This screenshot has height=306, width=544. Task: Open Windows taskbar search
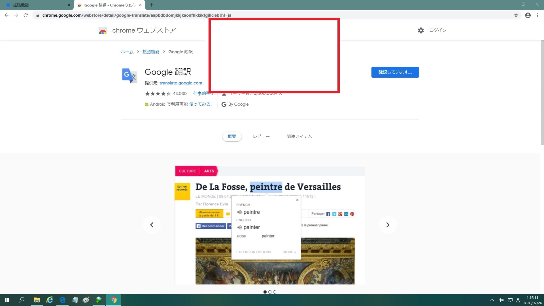[x=22, y=300]
